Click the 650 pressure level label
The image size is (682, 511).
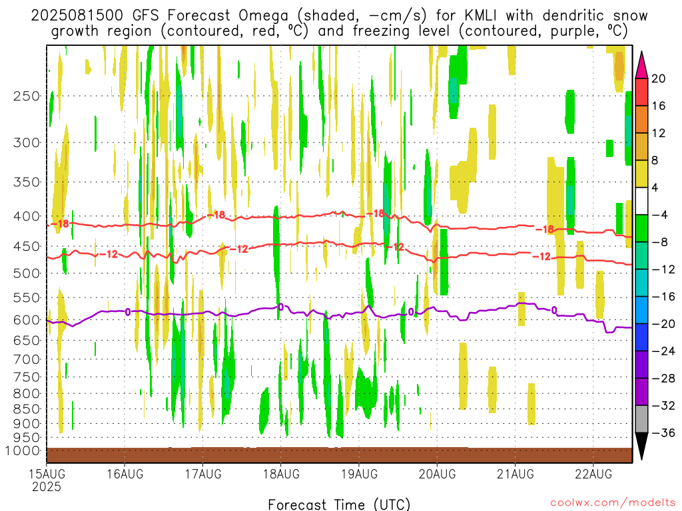27,340
